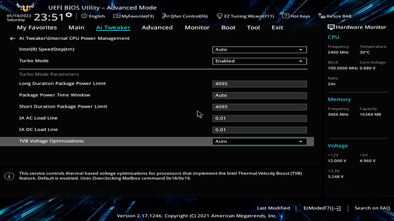Open Search on FAQ
Screen dimensions: 394x221
click(x=372, y=208)
